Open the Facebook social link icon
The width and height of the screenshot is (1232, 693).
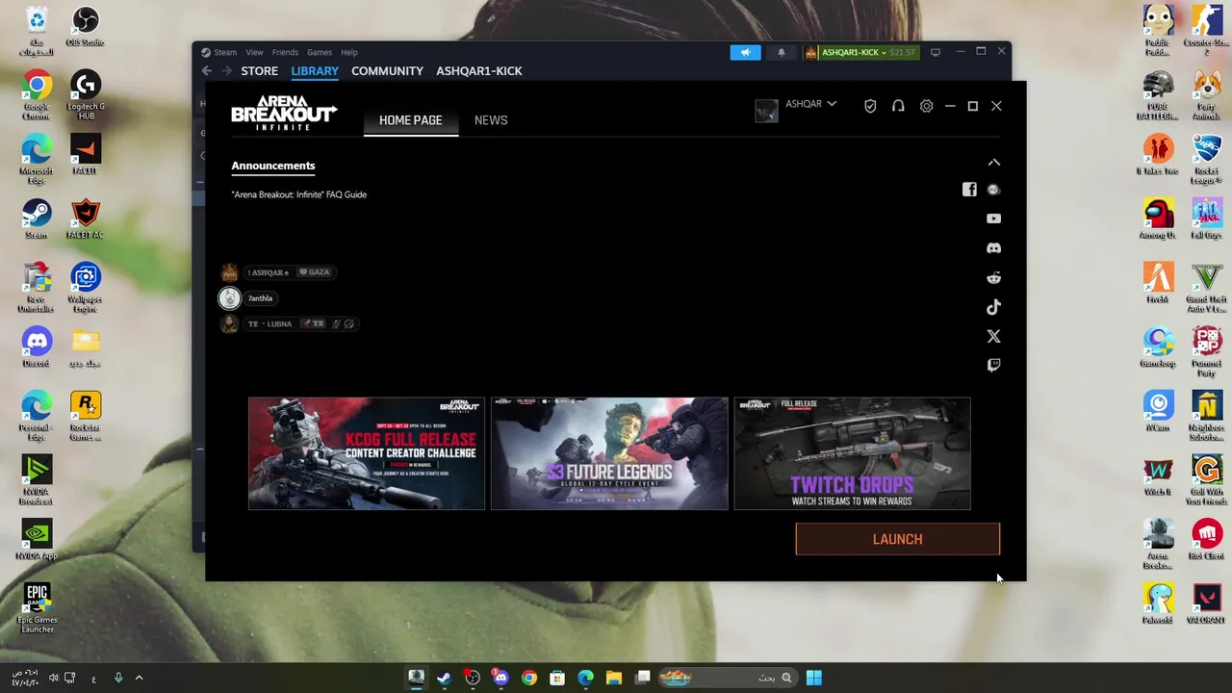(969, 190)
